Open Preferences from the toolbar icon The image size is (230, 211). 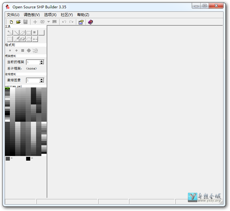coord(81,22)
